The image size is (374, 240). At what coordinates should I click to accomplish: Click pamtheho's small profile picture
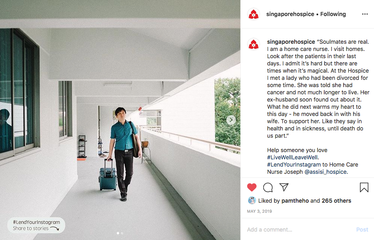point(252,200)
